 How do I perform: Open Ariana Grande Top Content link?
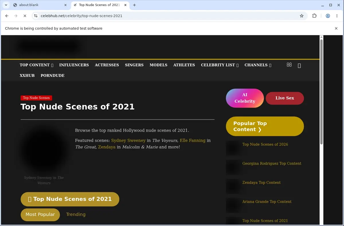[x=267, y=202]
